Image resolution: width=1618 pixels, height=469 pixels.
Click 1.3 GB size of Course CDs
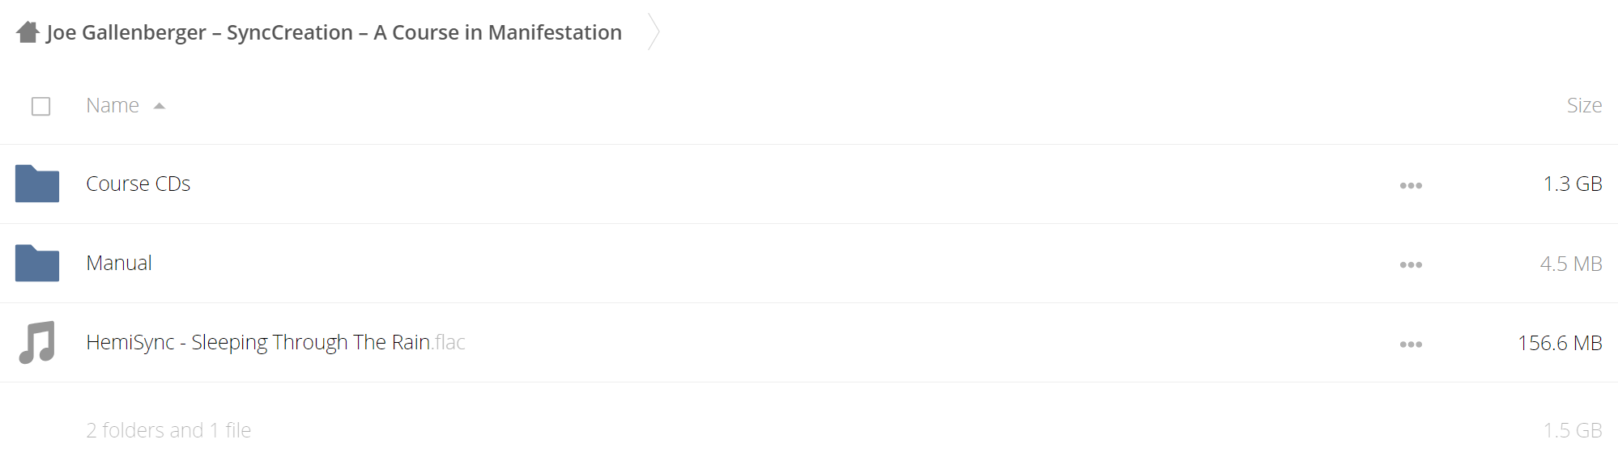pyautogui.click(x=1573, y=184)
